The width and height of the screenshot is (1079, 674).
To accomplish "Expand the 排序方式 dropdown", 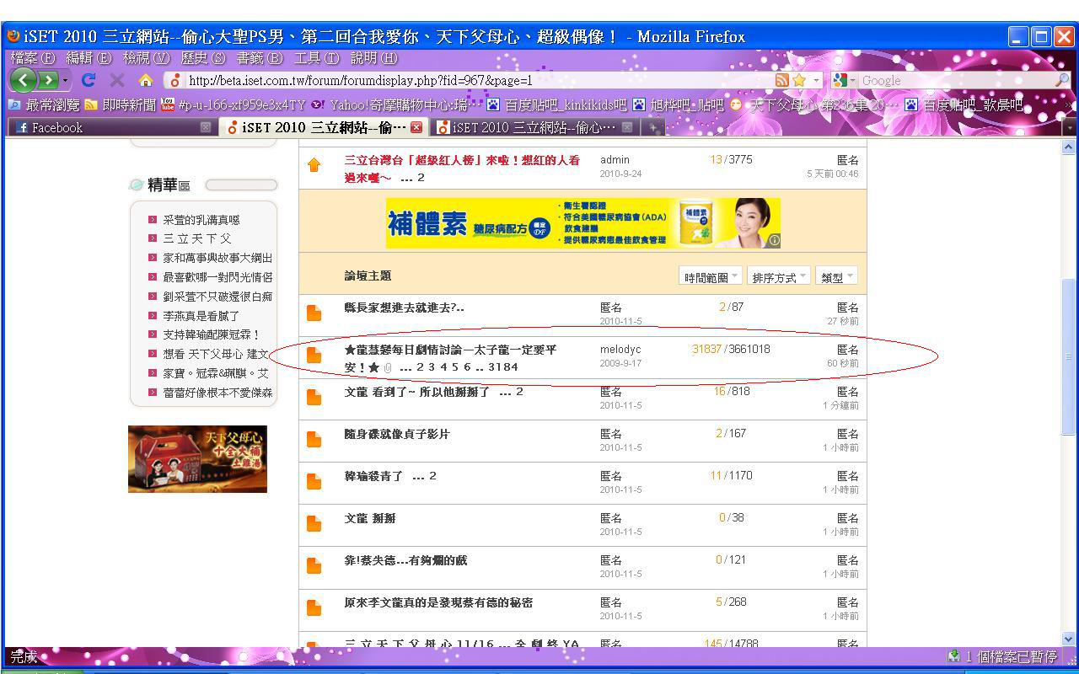I will [x=779, y=277].
